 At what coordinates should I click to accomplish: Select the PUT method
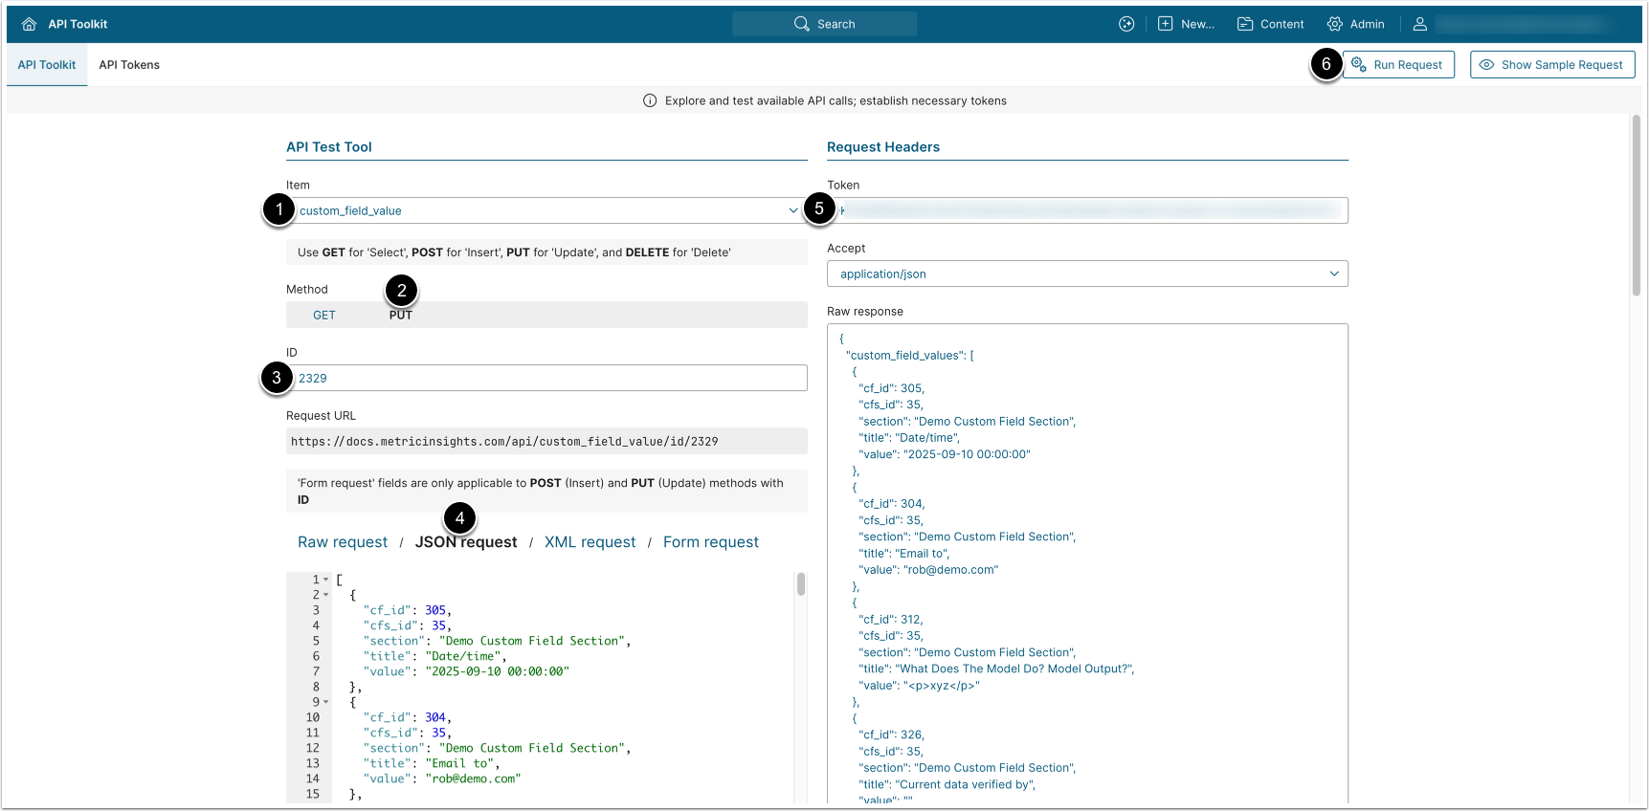[400, 315]
